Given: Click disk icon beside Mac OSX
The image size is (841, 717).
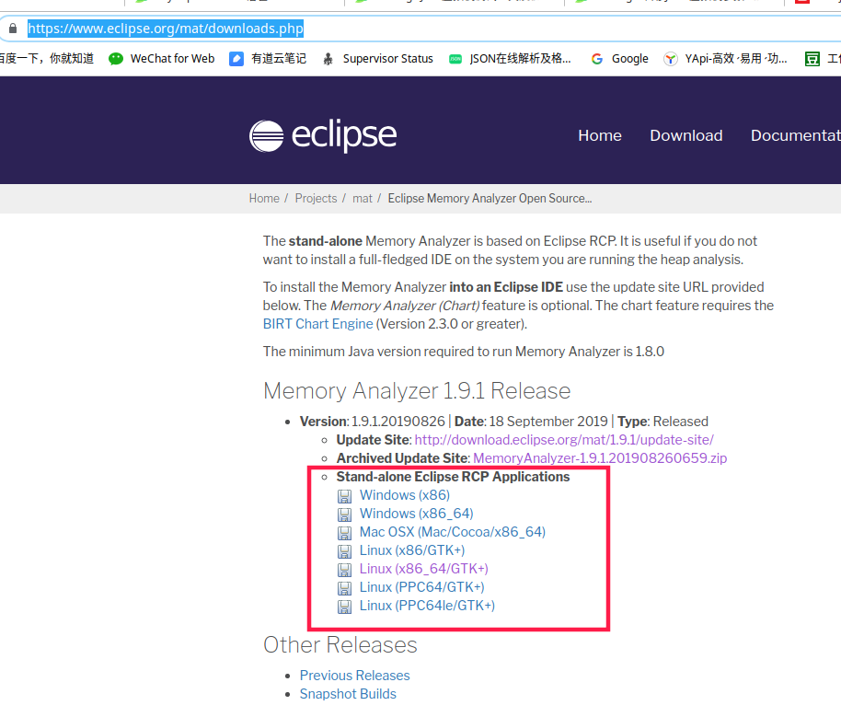Looking at the screenshot, I should pyautogui.click(x=344, y=533).
